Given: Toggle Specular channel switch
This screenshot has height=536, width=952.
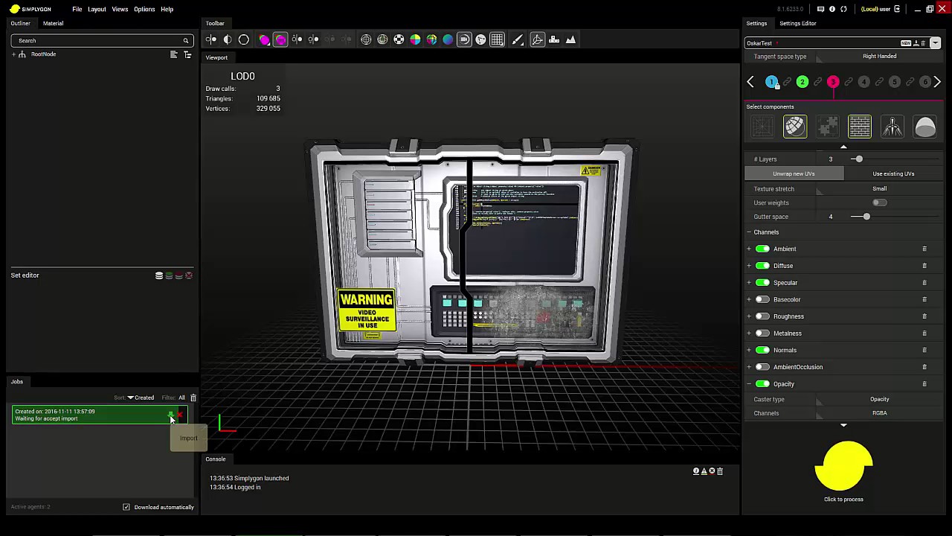Looking at the screenshot, I should coord(762,283).
